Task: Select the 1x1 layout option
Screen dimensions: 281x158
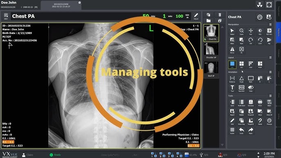Action: (x=232, y=65)
